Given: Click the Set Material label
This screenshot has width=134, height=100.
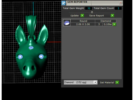Looking at the screenshot, I should 107,82.
